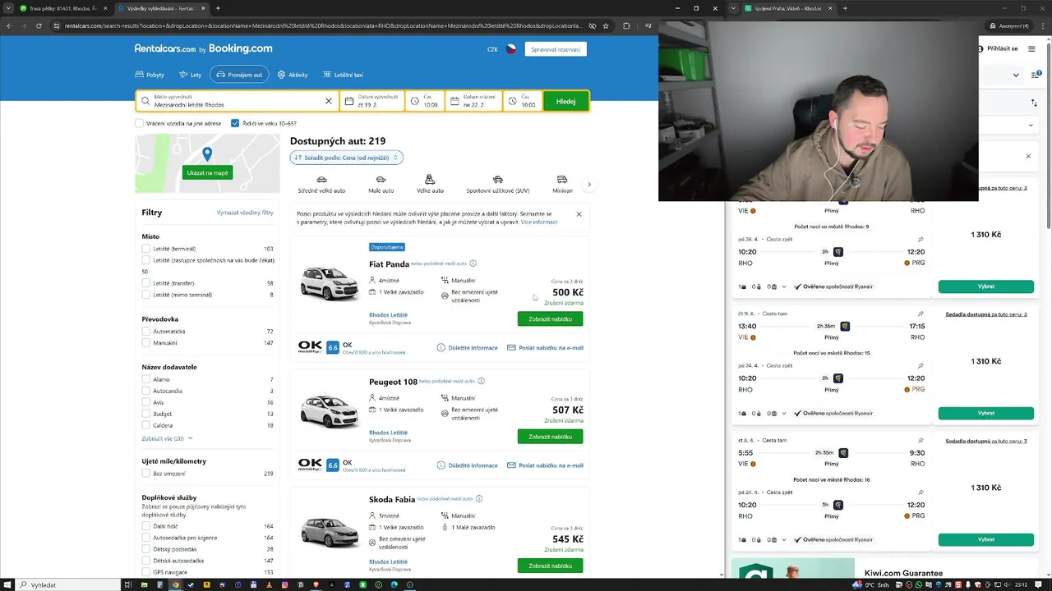This screenshot has height=591, width=1052.
Task: Open the pickup time 10:00 selector
Action: (x=425, y=101)
